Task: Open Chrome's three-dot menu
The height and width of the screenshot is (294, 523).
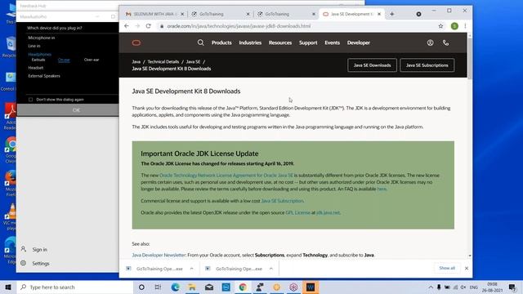Action: [x=465, y=26]
